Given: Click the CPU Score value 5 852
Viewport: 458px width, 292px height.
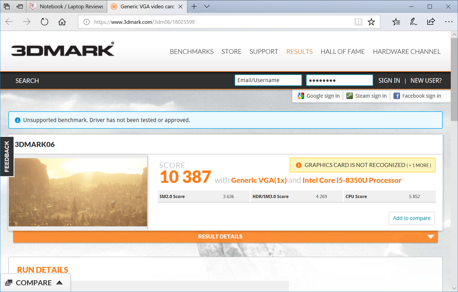Looking at the screenshot, I should [x=414, y=196].
